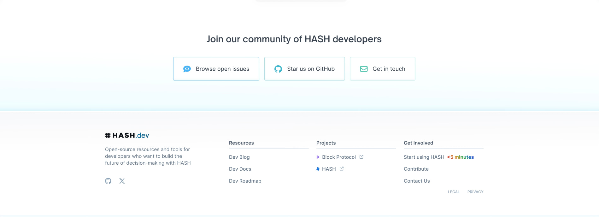599x217 pixels.
Task: Click the Star us on GitHub button
Action: tap(304, 69)
